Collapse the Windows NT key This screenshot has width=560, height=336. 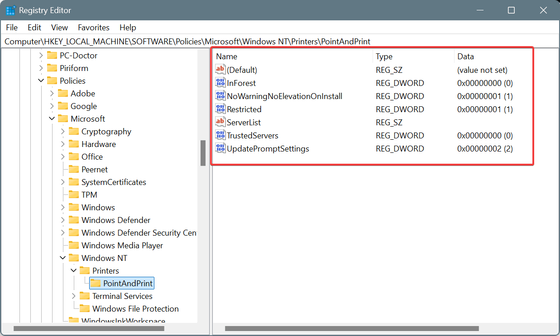tap(63, 258)
